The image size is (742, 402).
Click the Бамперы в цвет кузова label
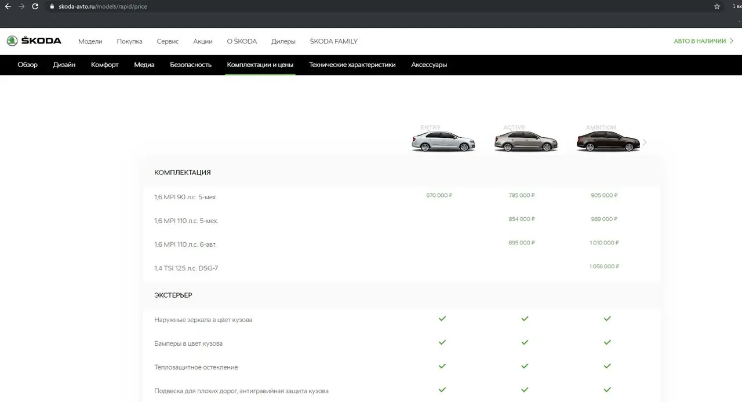(x=188, y=343)
